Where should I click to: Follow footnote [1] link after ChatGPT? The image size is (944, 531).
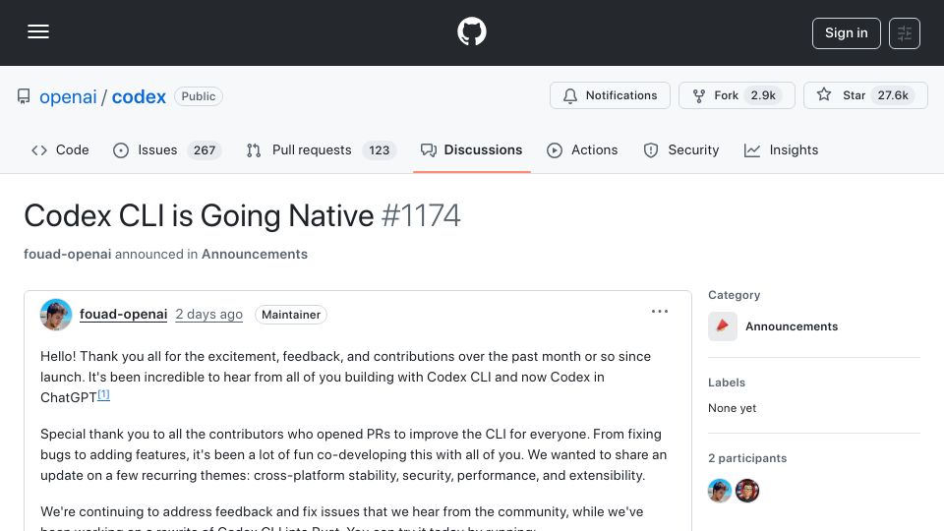pos(103,395)
